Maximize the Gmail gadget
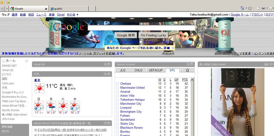Image resolution: width=274 pixels, height=136 pixels. coord(109,64)
